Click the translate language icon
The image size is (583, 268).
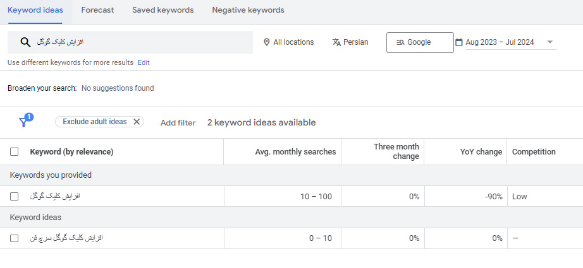click(336, 42)
